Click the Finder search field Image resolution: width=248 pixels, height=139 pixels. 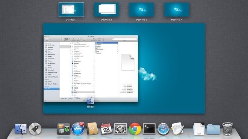124,39
